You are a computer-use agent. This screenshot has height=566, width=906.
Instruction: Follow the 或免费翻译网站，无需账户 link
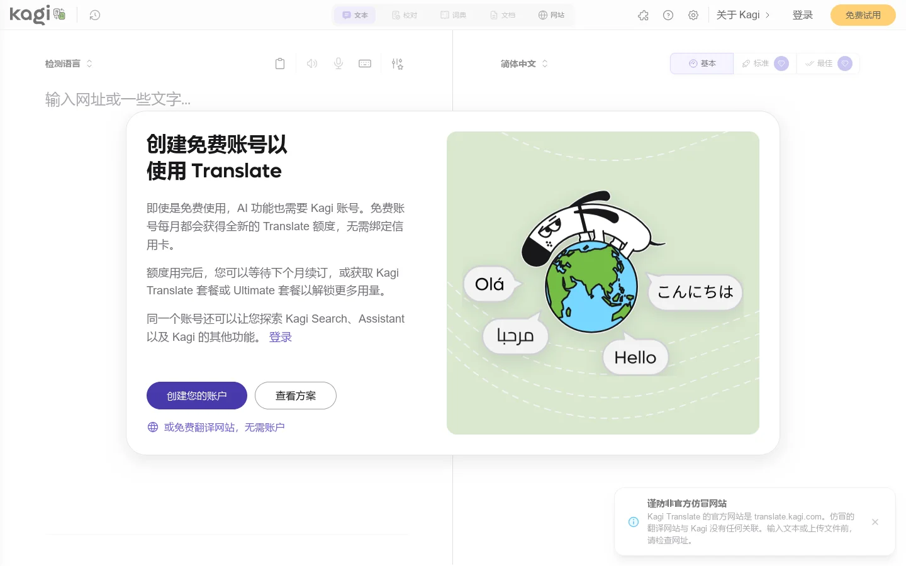click(x=216, y=427)
